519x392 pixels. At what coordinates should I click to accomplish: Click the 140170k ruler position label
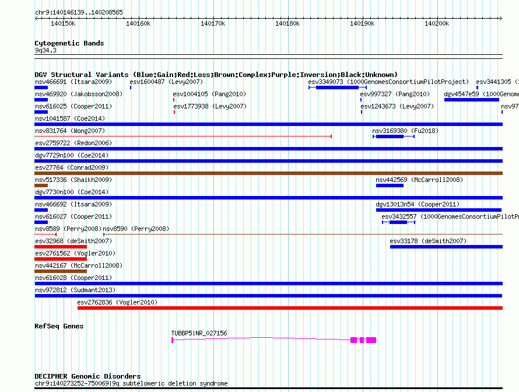[213, 23]
